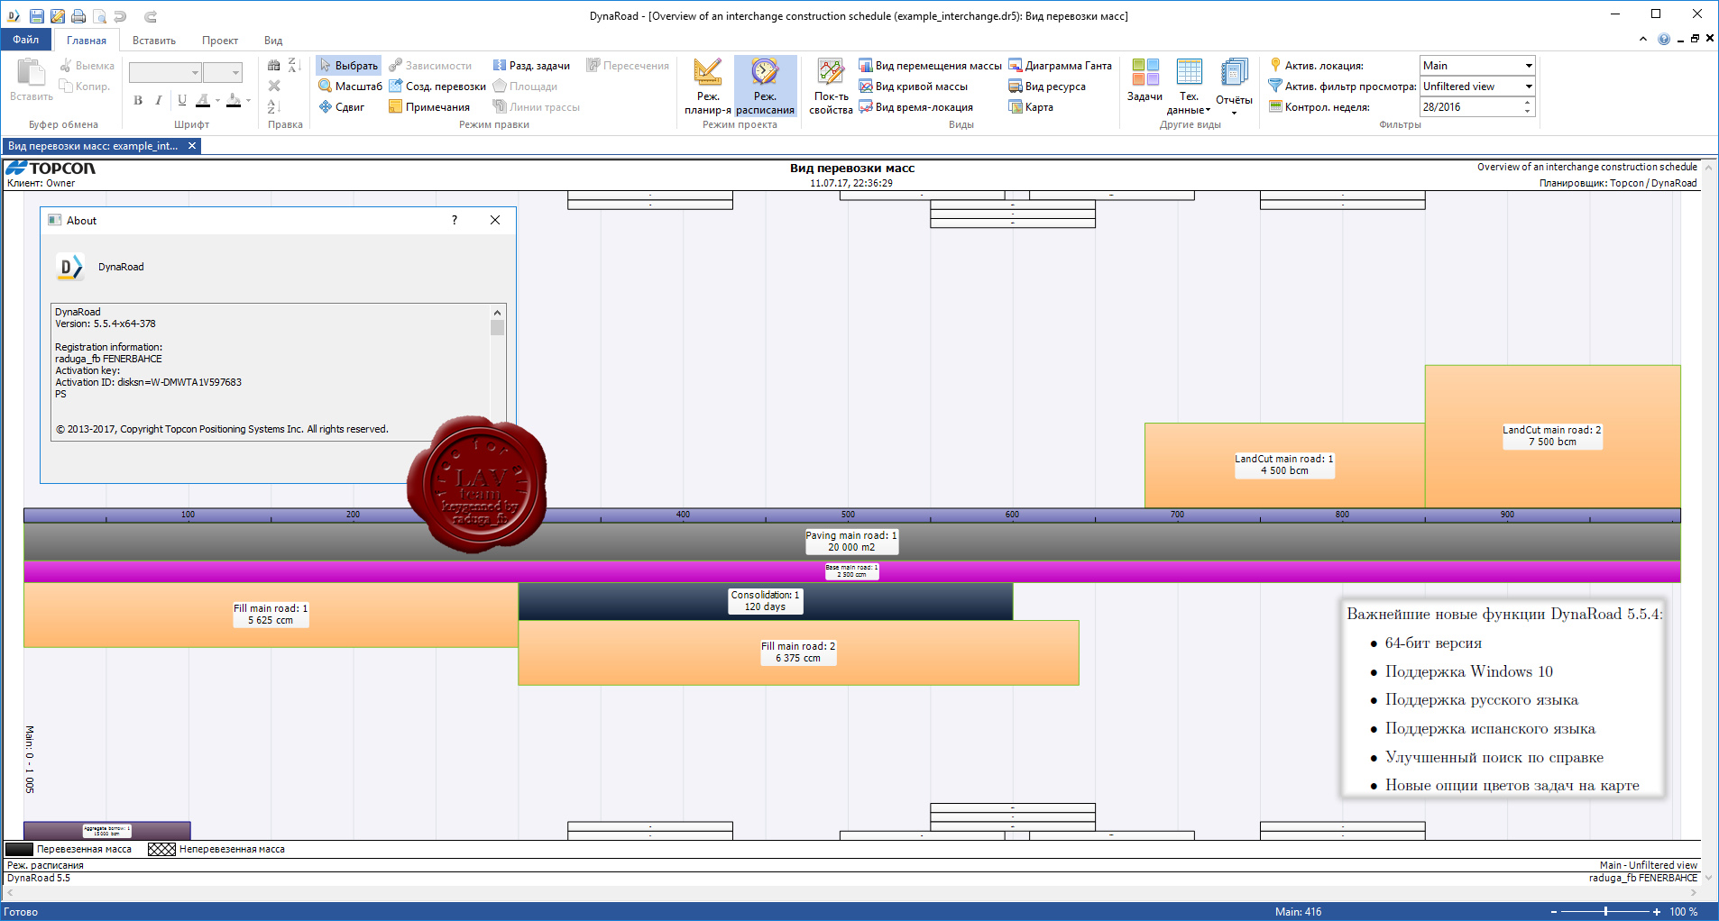Screen dimensions: 1719x921
Task: Switch to Реж. планир-я planning mode
Action: point(708,87)
